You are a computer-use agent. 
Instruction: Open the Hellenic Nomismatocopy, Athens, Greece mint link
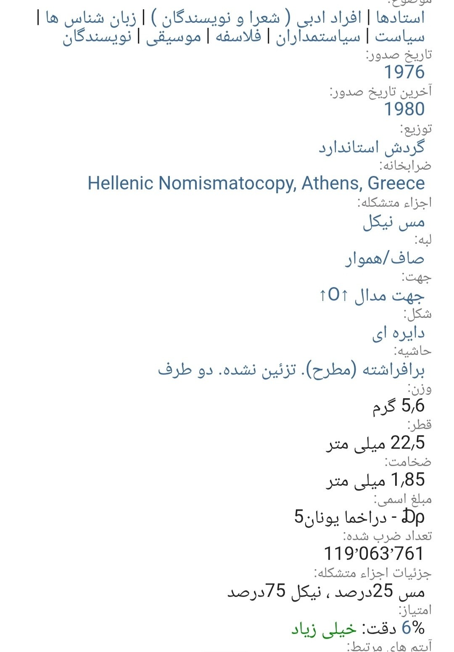(x=256, y=183)
